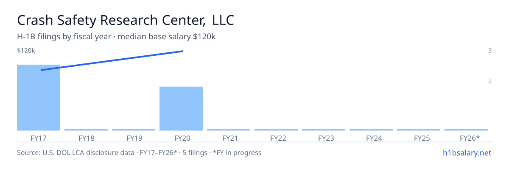This screenshot has width=509, height=169.
Task: Click the FY22 bar stub
Action: point(276,130)
